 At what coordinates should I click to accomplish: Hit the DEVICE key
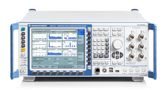tap(96, 29)
